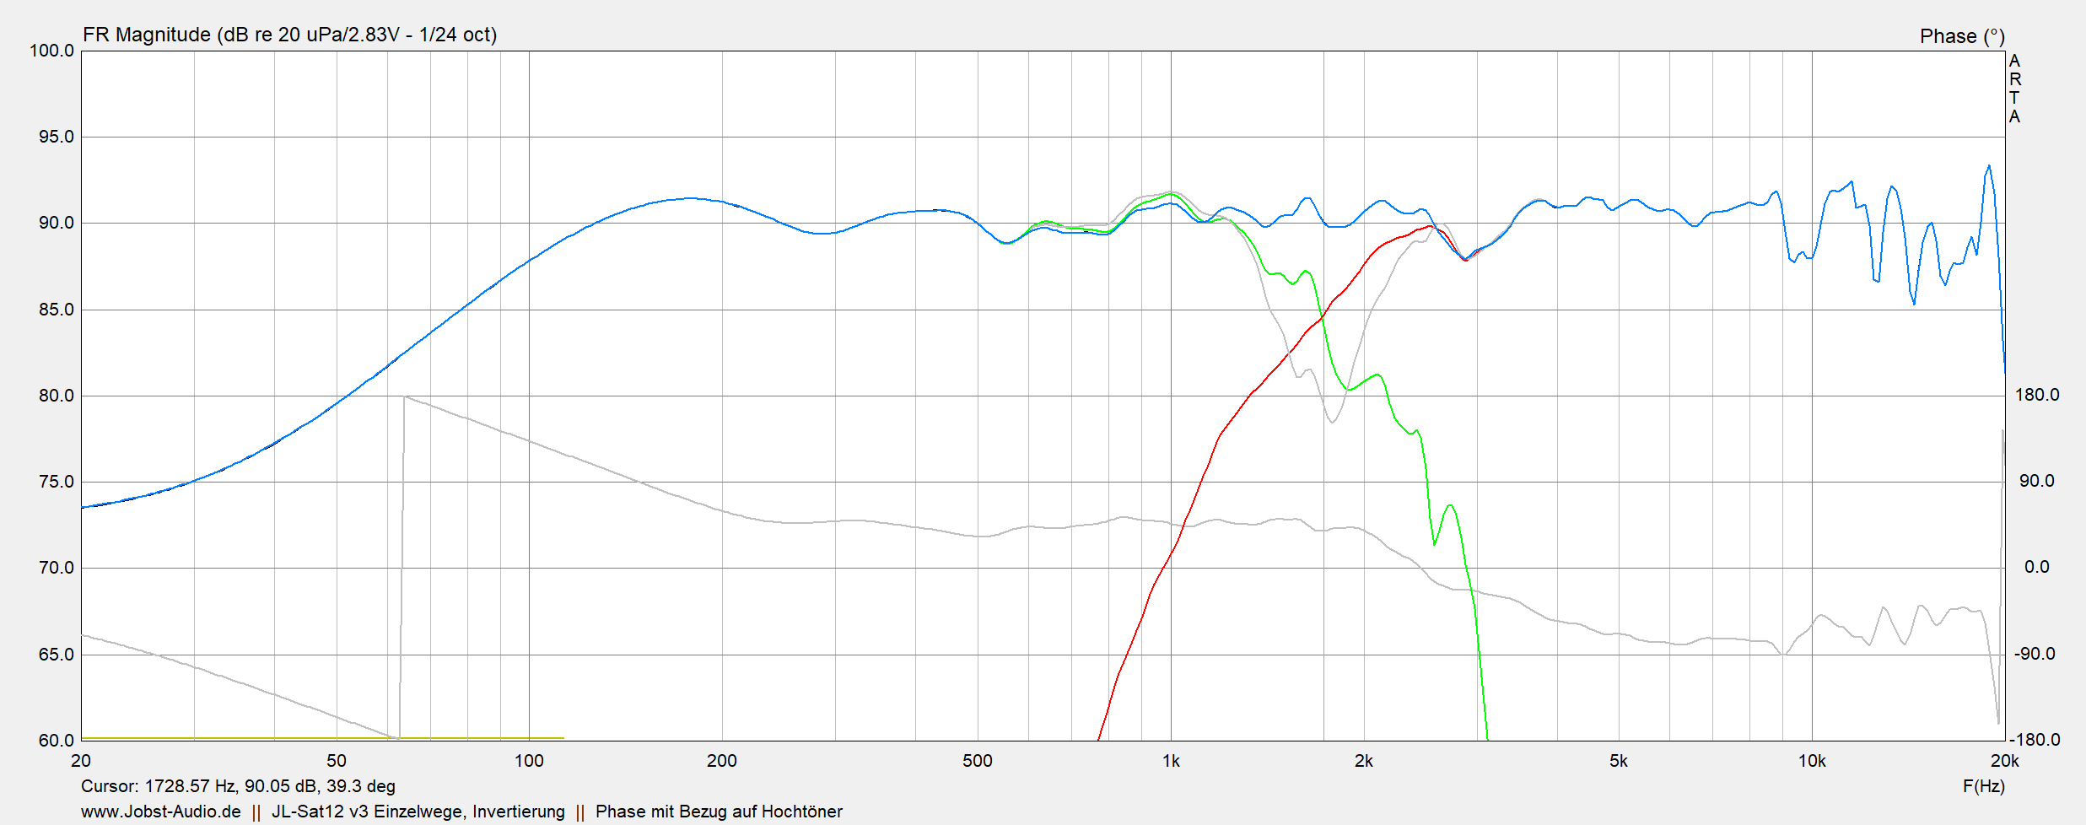
Task: Click the 500 frequency axis label
Action: [x=978, y=761]
